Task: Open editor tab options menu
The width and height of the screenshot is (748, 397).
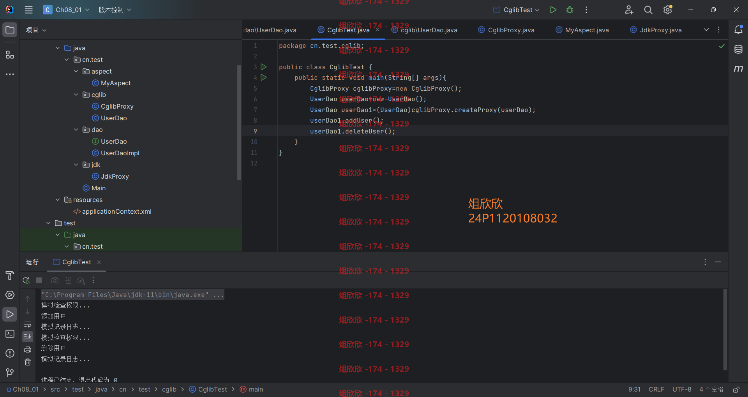Action: pos(719,30)
